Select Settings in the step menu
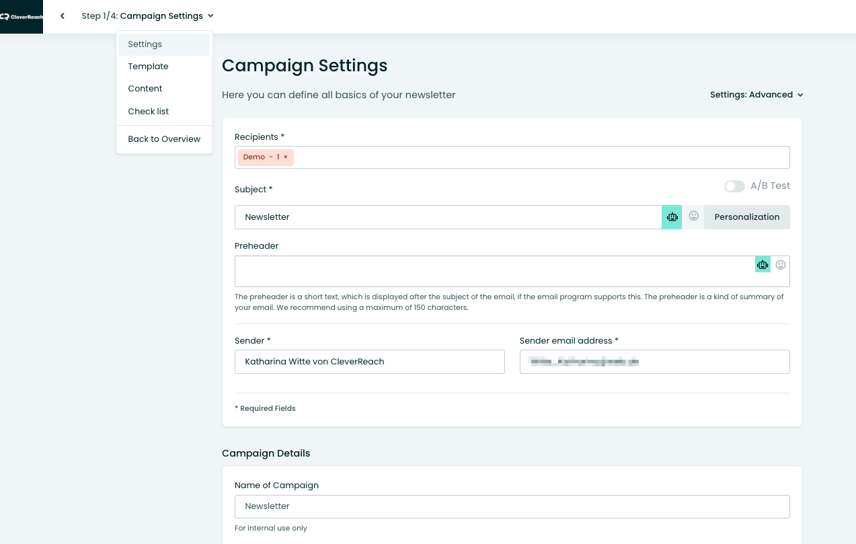The image size is (856, 544). 145,44
